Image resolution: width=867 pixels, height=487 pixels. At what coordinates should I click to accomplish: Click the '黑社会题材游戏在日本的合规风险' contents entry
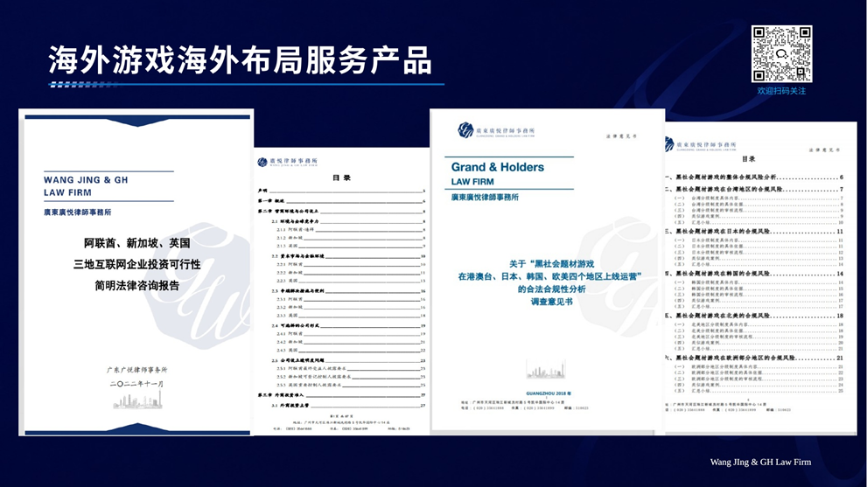click(x=755, y=232)
